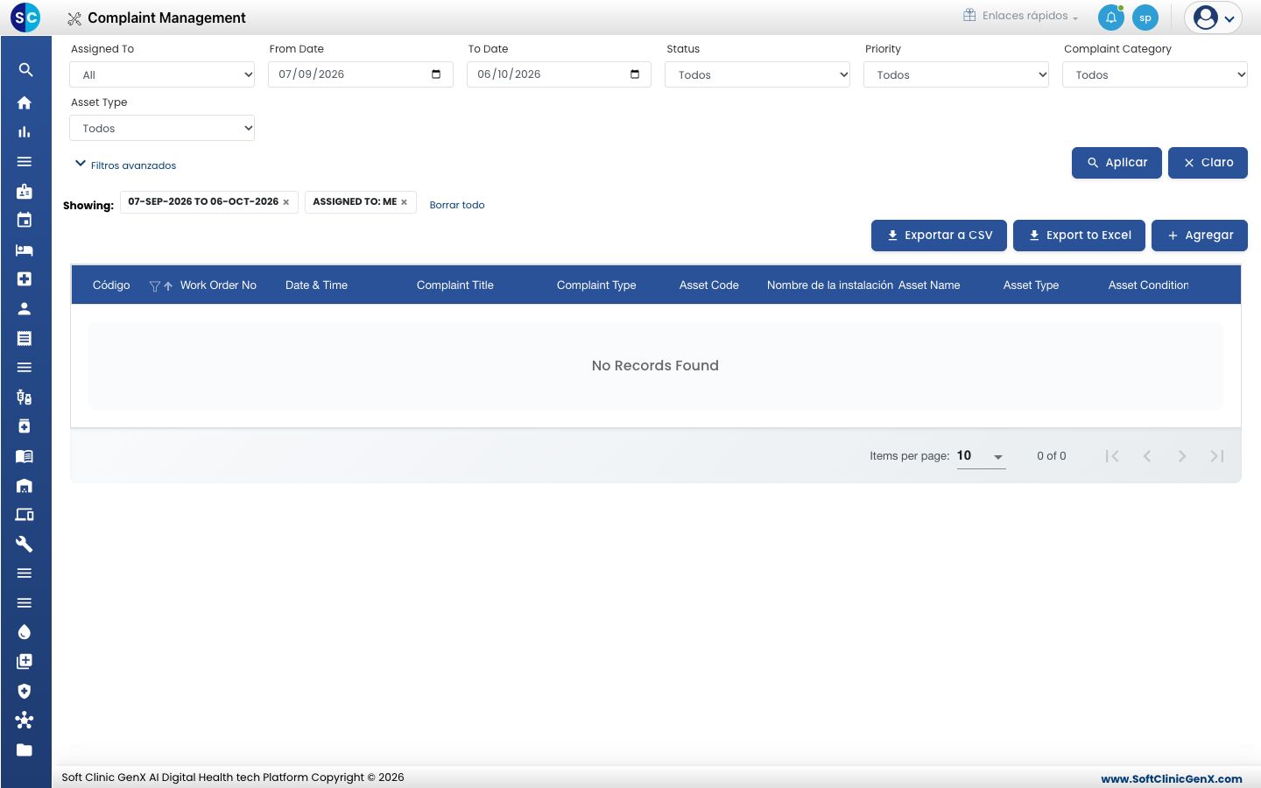
Task: Open the ID badge sidebar icon
Action: click(25, 191)
